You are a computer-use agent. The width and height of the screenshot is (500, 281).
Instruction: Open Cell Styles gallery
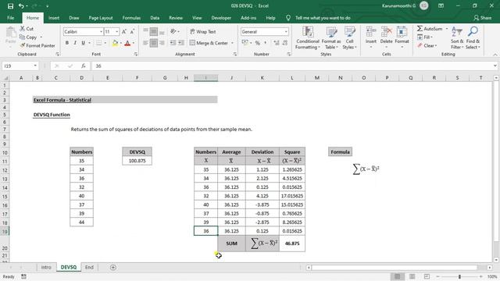pyautogui.click(x=349, y=37)
